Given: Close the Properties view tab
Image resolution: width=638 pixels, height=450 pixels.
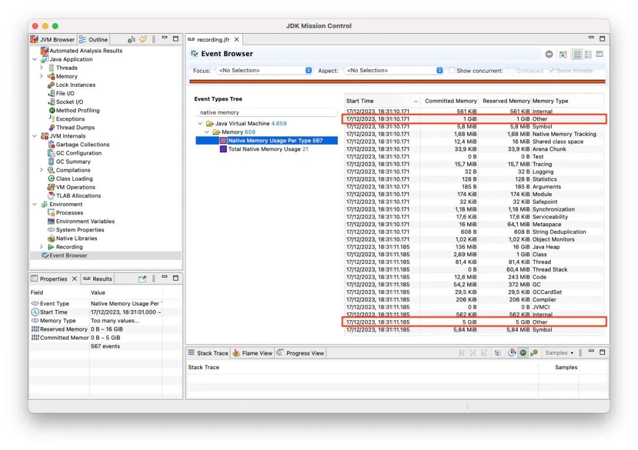Looking at the screenshot, I should (74, 279).
